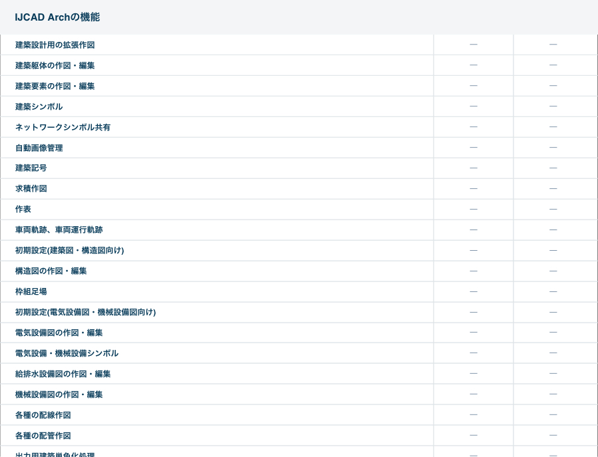The width and height of the screenshot is (598, 457).
Task: Select the 建築シンボル feature row
Action: coord(39,107)
